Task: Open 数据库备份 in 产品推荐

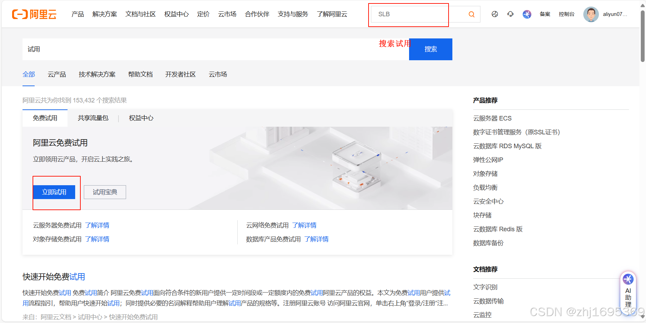Action: click(x=488, y=243)
